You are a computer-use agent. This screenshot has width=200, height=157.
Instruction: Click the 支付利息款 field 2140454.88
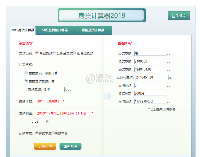pos(152,77)
